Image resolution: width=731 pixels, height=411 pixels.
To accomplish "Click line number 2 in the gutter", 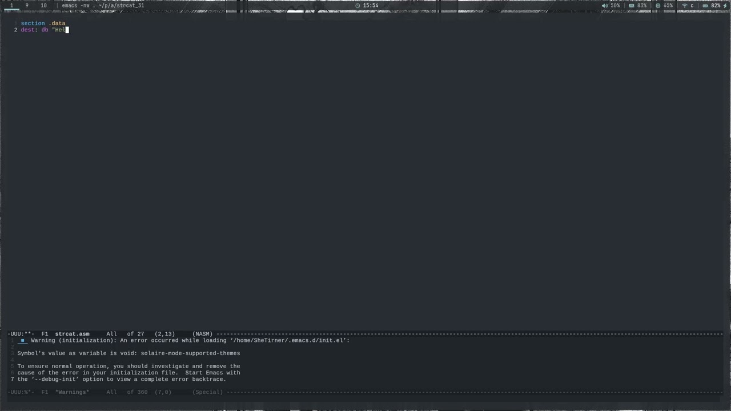I will [x=16, y=30].
